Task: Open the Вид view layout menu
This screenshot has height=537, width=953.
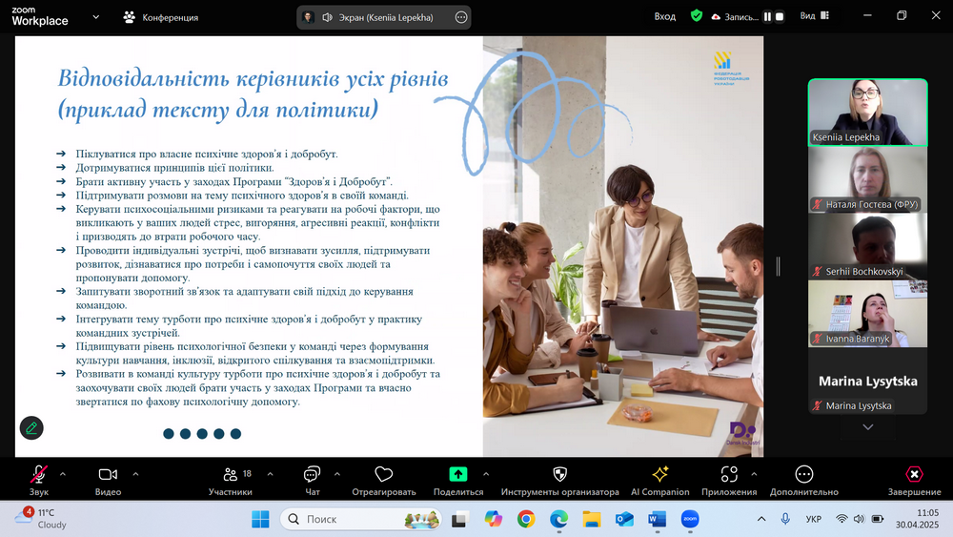Action: 813,16
